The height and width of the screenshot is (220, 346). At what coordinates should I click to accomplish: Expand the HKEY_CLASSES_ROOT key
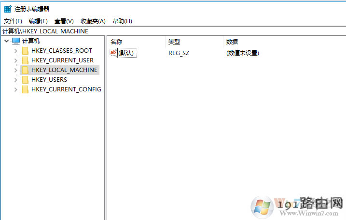coord(15,51)
